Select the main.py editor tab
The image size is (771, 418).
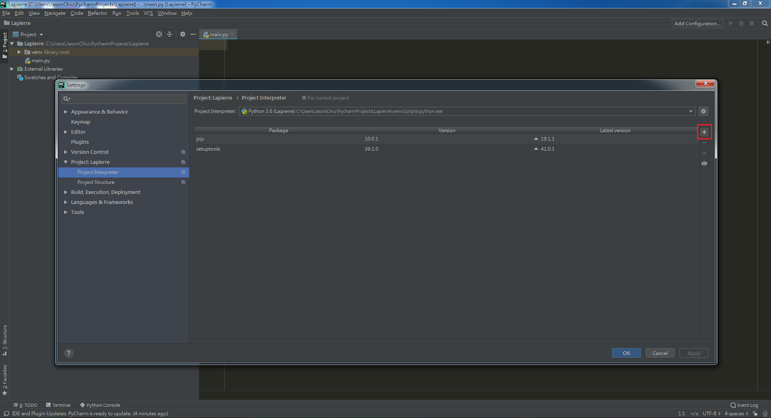[x=218, y=34]
